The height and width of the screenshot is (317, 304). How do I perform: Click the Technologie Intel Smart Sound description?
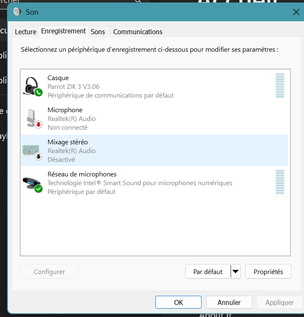[140, 183]
